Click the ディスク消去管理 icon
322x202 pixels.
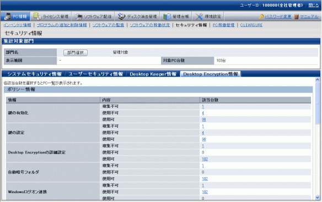point(121,17)
